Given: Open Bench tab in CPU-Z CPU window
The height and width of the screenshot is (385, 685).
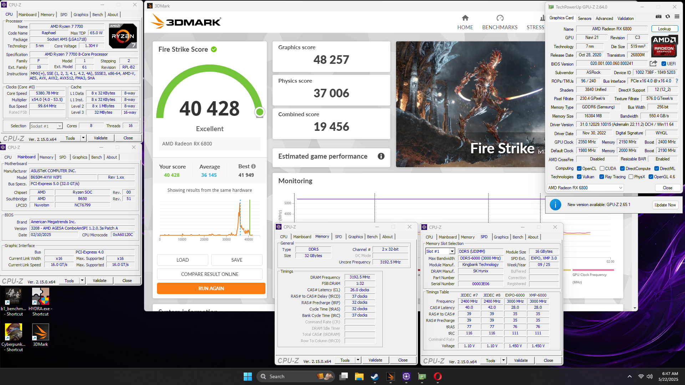Looking at the screenshot, I should (x=97, y=15).
